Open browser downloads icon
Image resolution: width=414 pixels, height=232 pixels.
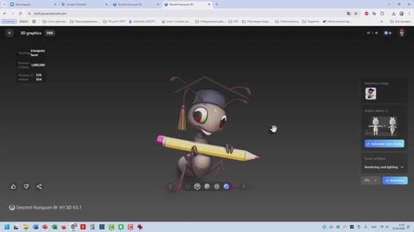[393, 14]
